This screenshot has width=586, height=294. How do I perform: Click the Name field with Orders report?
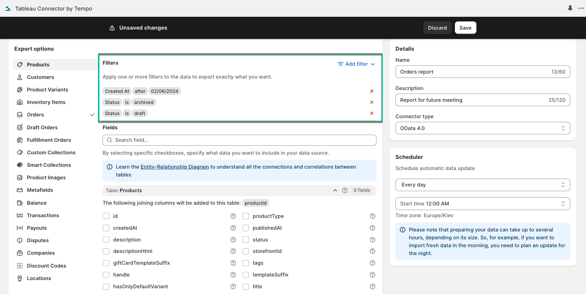coord(482,72)
